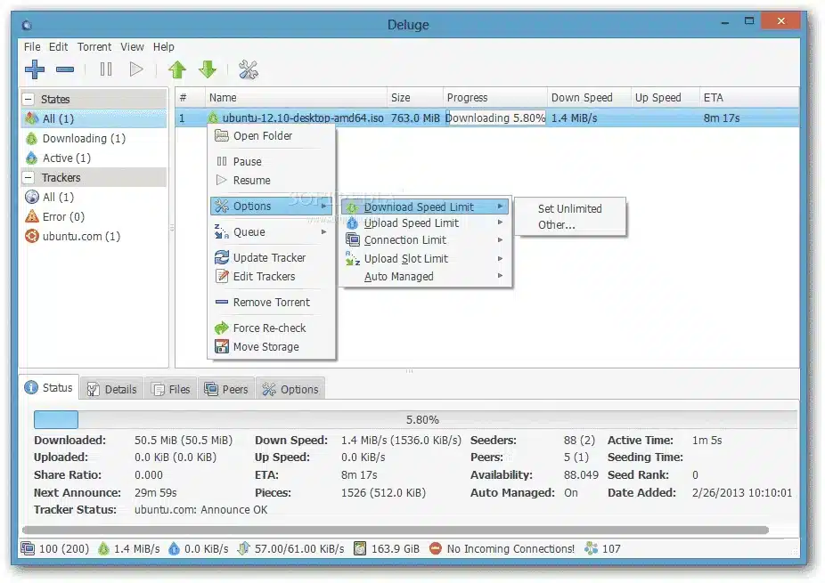825x583 pixels.
Task: Select Remove Torrent from context menu
Action: (272, 303)
